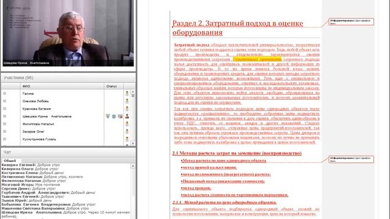Select participant Сненова Любовь
The height and width of the screenshot is (219, 390).
35,101
